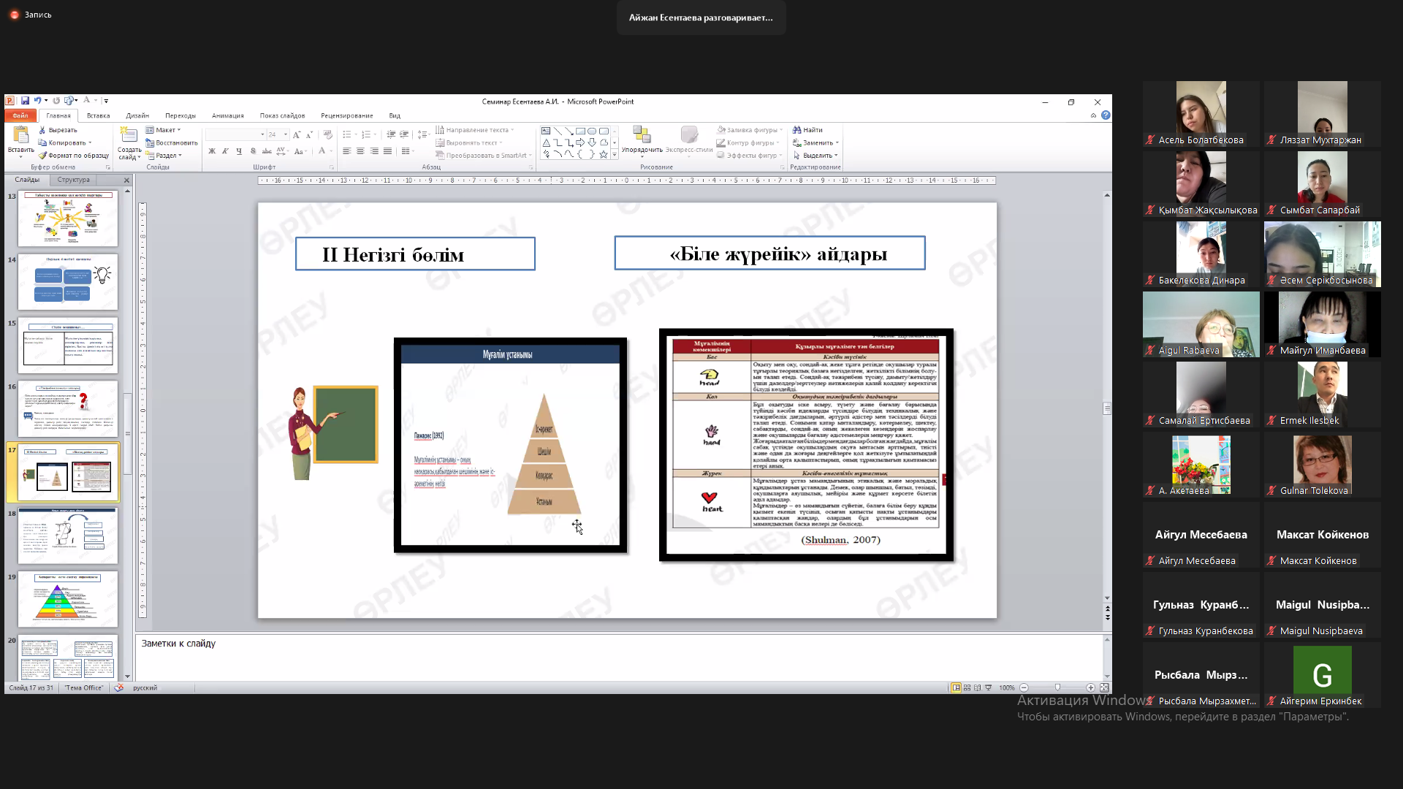Image resolution: width=1403 pixels, height=789 pixels.
Task: Select the star shape in shapes gallery
Action: pyautogui.click(x=604, y=154)
